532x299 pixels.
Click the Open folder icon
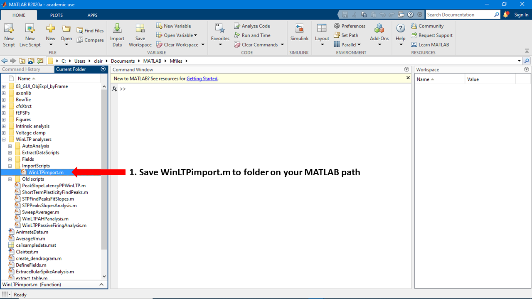point(66,29)
